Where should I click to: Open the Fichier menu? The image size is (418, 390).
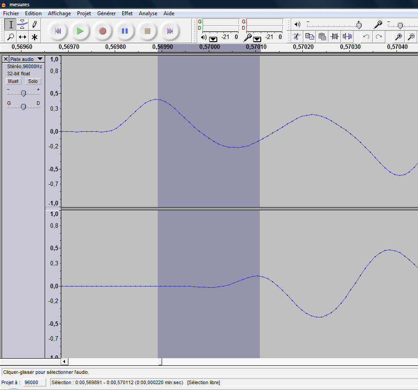[11, 13]
